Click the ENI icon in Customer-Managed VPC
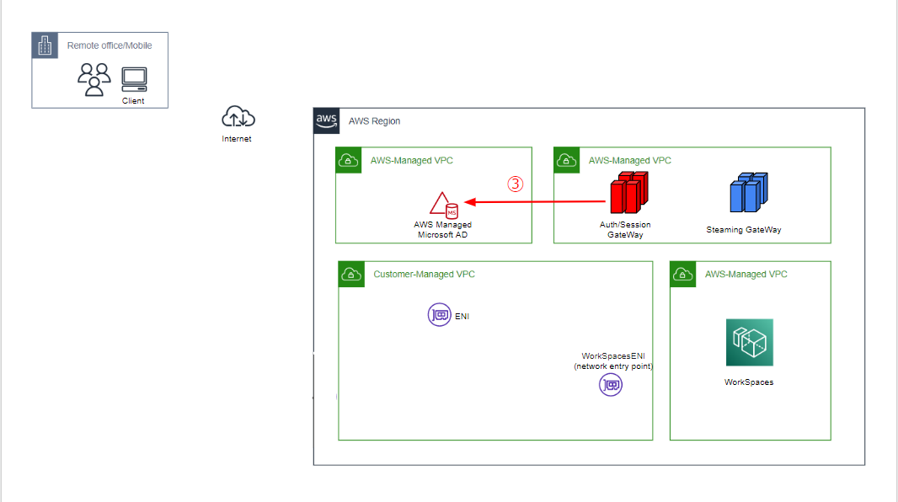 [x=439, y=315]
